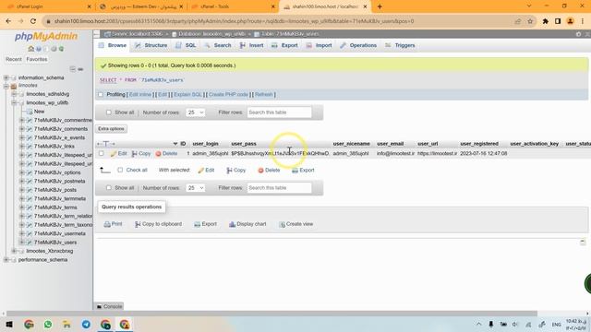Click the Display chart icon
Screen dimensions: 591x332
point(232,224)
